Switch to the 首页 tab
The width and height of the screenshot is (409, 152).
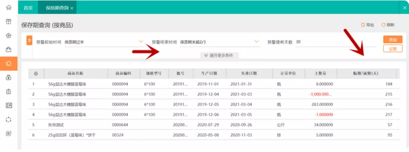[x=28, y=8]
